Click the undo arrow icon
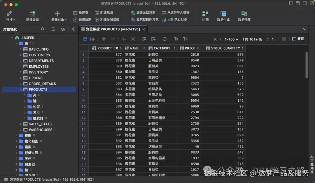 pos(124,39)
